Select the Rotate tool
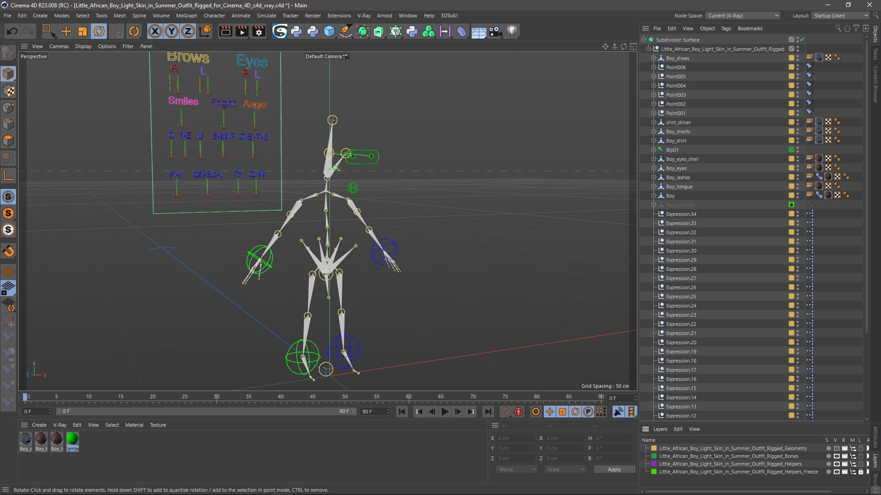Image resolution: width=881 pixels, height=495 pixels. (x=99, y=31)
